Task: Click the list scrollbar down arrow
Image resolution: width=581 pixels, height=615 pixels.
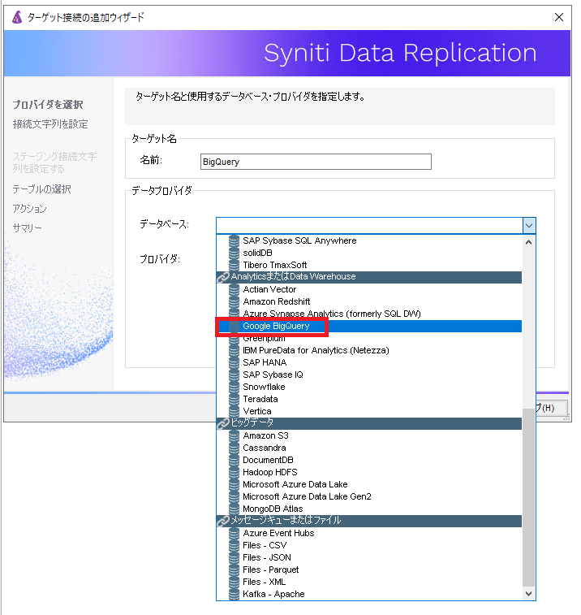Action: (528, 593)
